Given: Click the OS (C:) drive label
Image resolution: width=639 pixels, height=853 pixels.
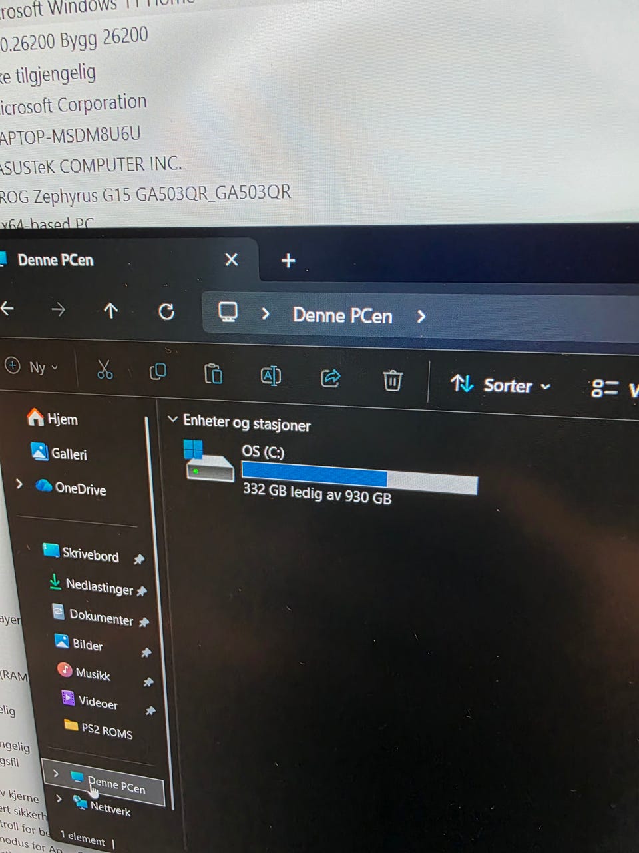Looking at the screenshot, I should [x=263, y=452].
